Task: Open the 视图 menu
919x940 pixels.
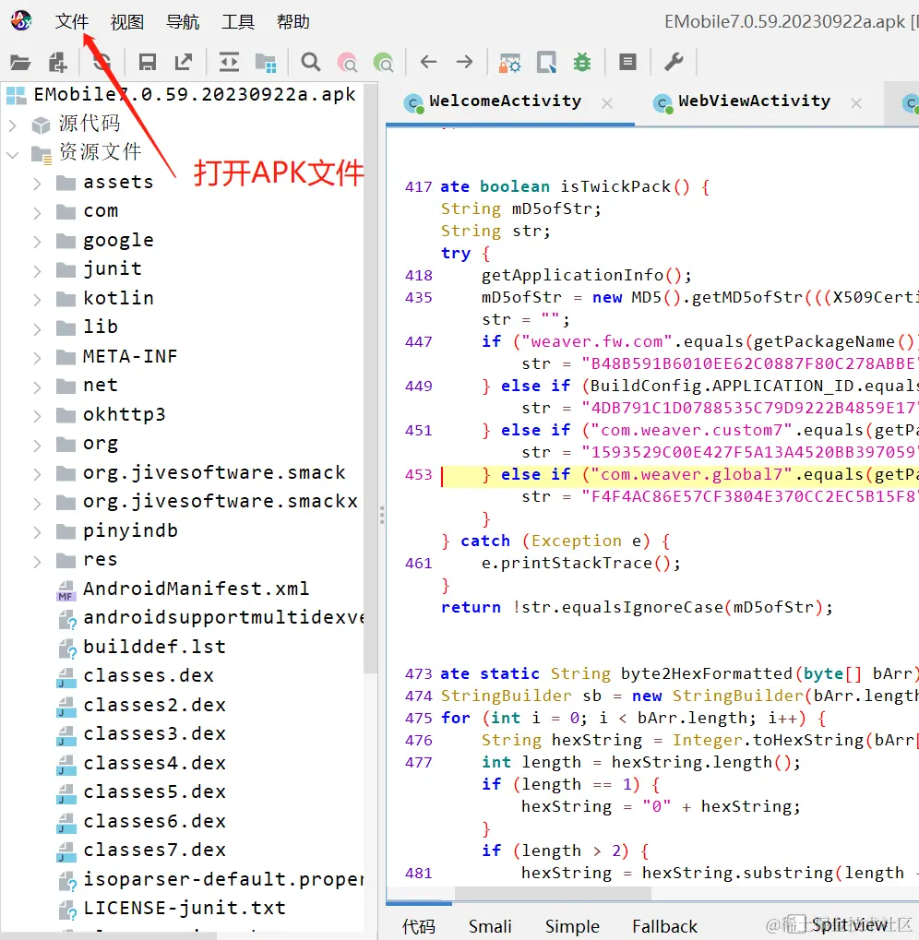Action: (x=127, y=21)
